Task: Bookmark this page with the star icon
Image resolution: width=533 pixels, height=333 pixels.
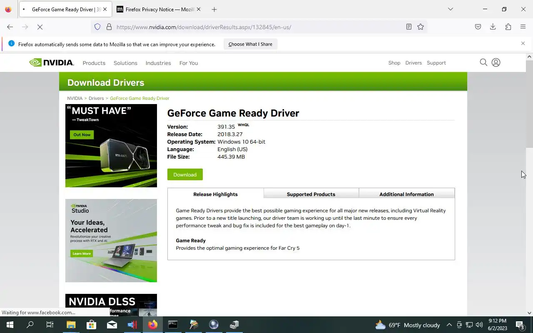Action: (421, 27)
